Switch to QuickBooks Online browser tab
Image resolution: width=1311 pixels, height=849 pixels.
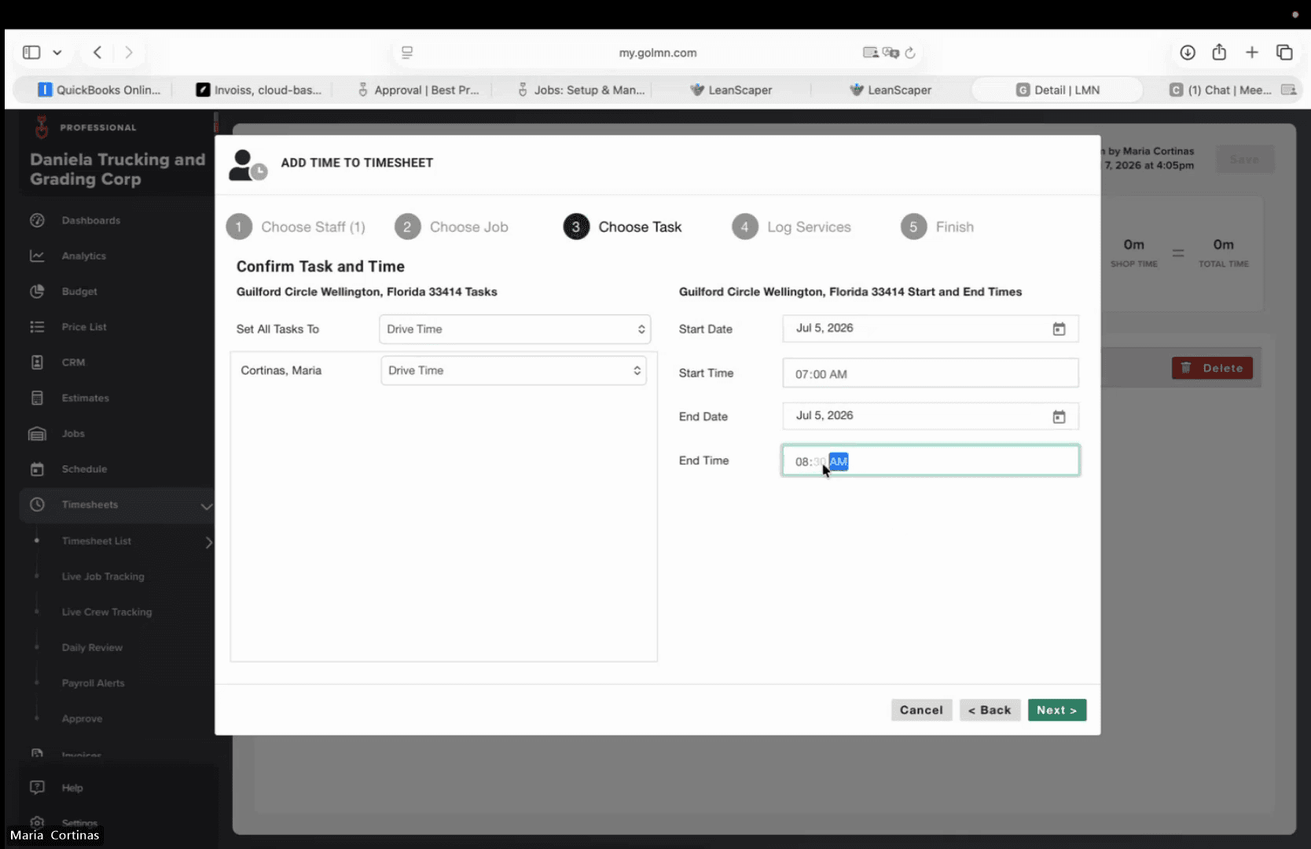tap(99, 90)
